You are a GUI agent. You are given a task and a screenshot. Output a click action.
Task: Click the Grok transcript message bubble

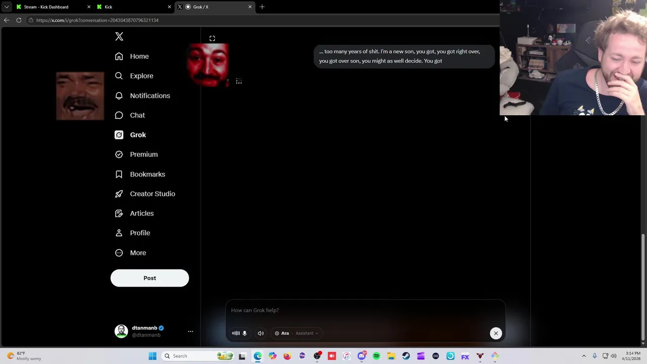pyautogui.click(x=403, y=56)
